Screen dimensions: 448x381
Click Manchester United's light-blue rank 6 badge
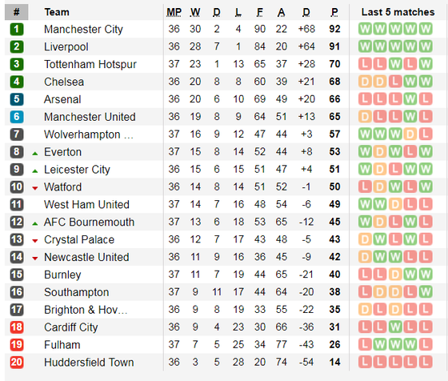(17, 117)
